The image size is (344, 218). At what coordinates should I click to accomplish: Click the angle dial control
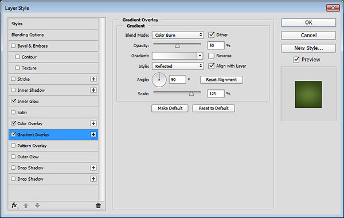click(x=159, y=80)
